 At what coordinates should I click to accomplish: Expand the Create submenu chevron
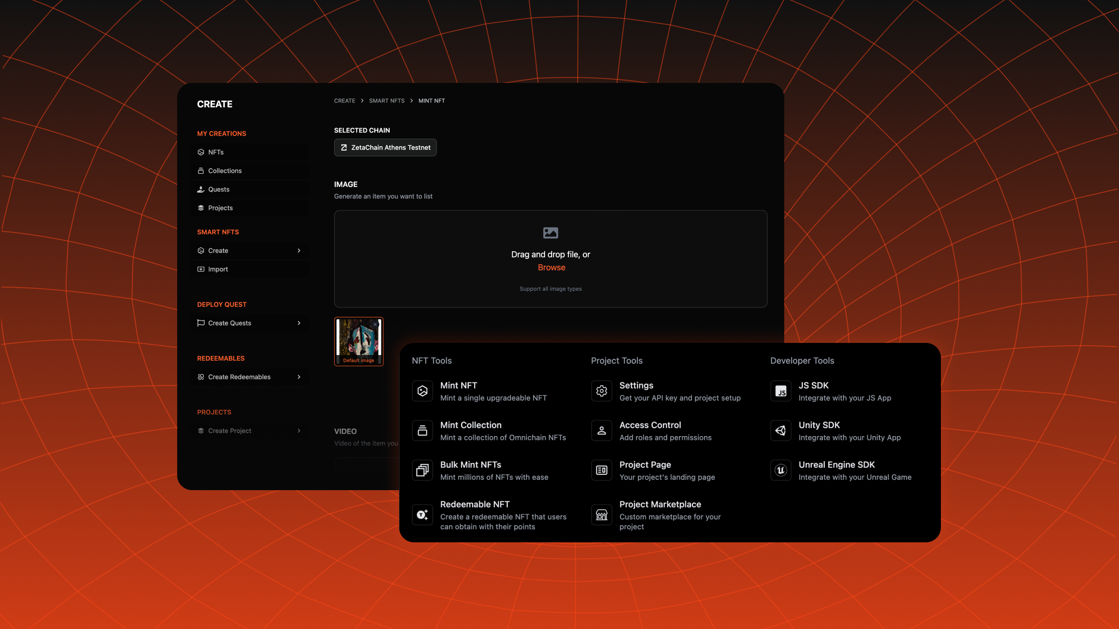(x=299, y=251)
